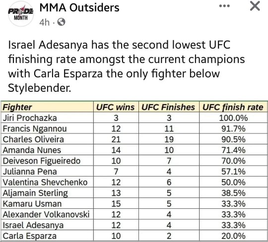Click the 4h post timestamp
268x242 pixels.
click(45, 22)
